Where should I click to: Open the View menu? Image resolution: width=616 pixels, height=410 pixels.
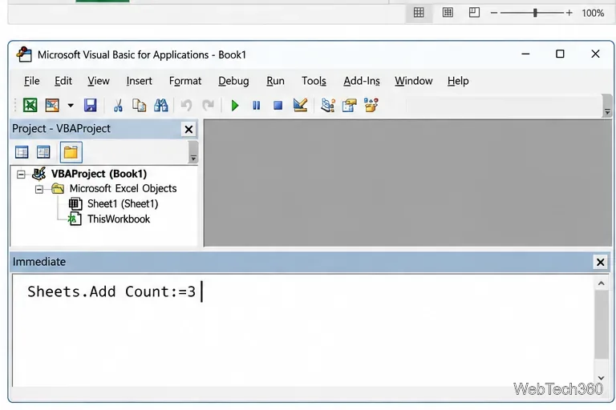(x=98, y=81)
